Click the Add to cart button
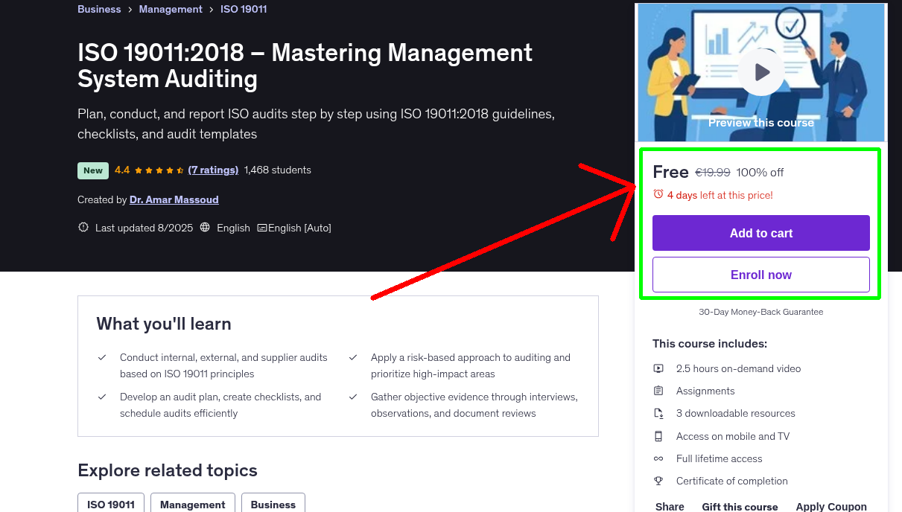 [x=760, y=233]
